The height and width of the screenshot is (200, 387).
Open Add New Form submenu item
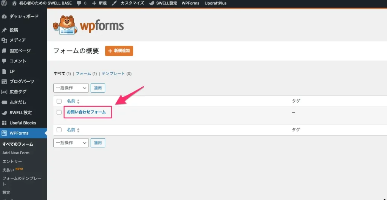click(16, 153)
